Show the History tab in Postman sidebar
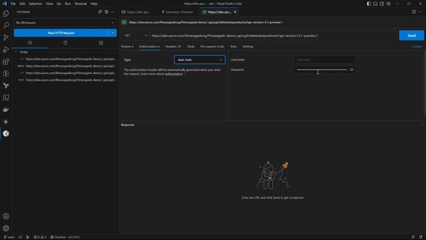The image size is (426, 240). click(30, 43)
